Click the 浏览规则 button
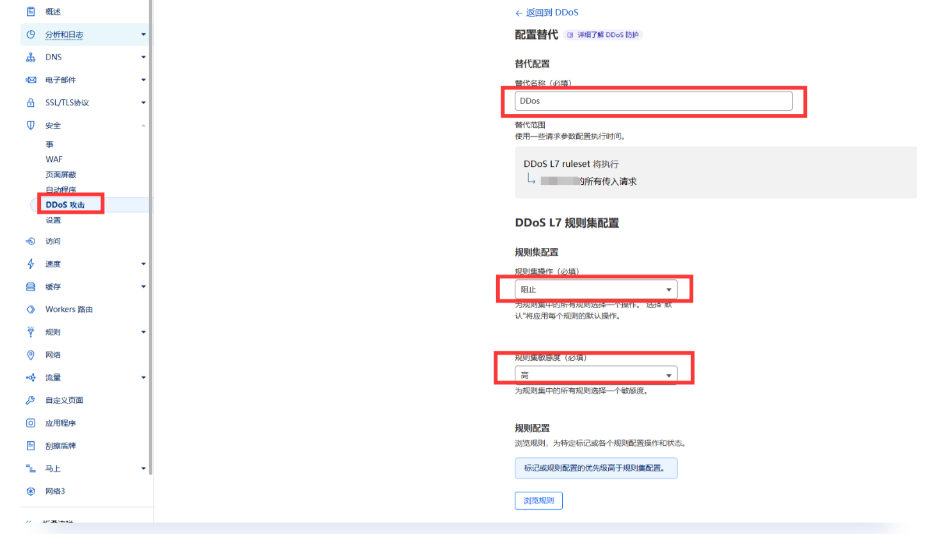The width and height of the screenshot is (943, 534). (x=538, y=501)
